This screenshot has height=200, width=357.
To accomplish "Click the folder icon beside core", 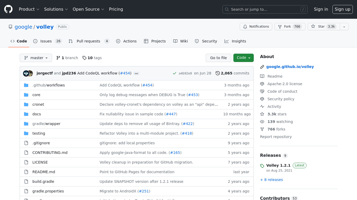I will (x=26, y=95).
